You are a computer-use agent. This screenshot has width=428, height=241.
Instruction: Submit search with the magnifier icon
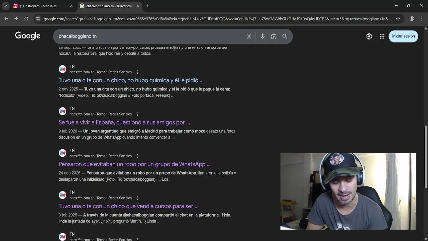tap(285, 36)
